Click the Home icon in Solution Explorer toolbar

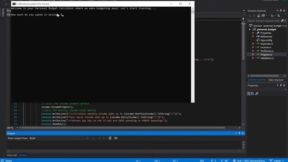[x=258, y=16]
